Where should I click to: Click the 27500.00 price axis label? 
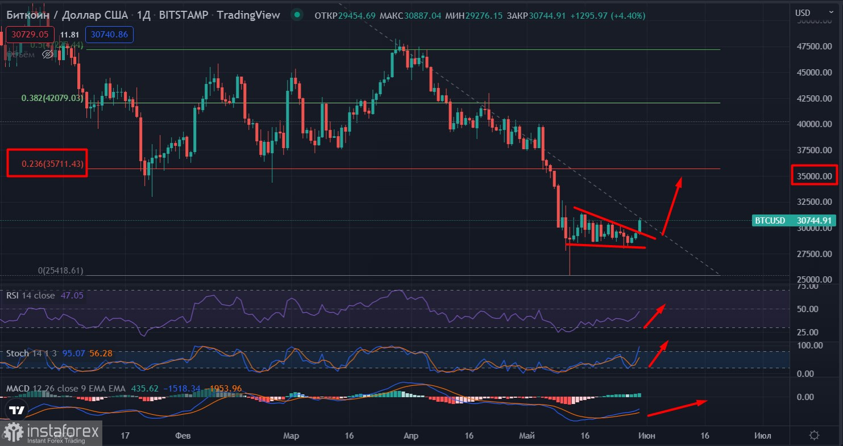click(x=815, y=254)
